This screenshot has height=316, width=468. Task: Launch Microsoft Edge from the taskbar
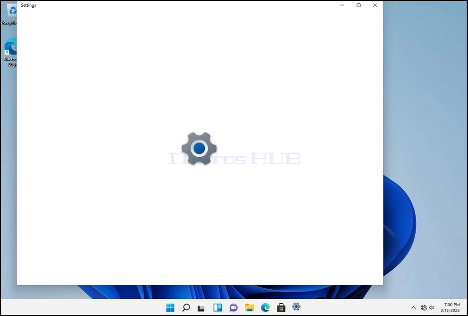click(265, 307)
